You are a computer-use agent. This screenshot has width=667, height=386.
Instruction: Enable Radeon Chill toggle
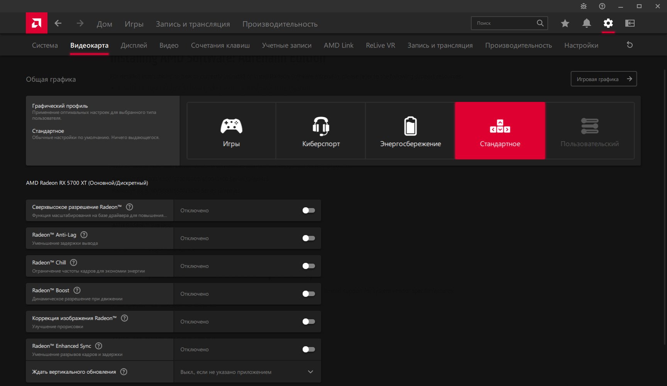(x=308, y=266)
